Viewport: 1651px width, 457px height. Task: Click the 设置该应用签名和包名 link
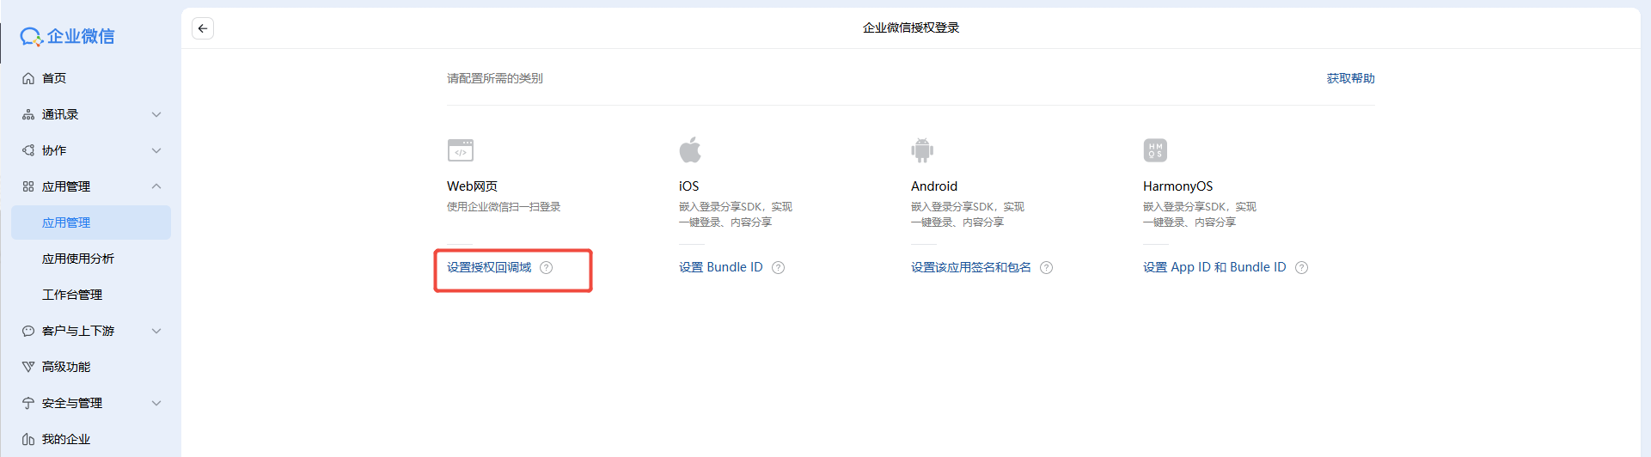click(x=971, y=267)
